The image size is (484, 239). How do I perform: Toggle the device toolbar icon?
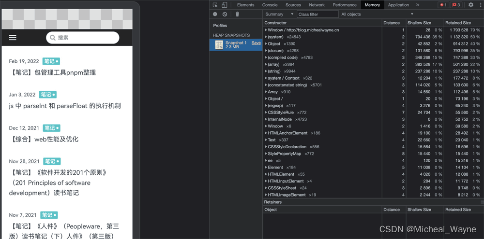(225, 5)
